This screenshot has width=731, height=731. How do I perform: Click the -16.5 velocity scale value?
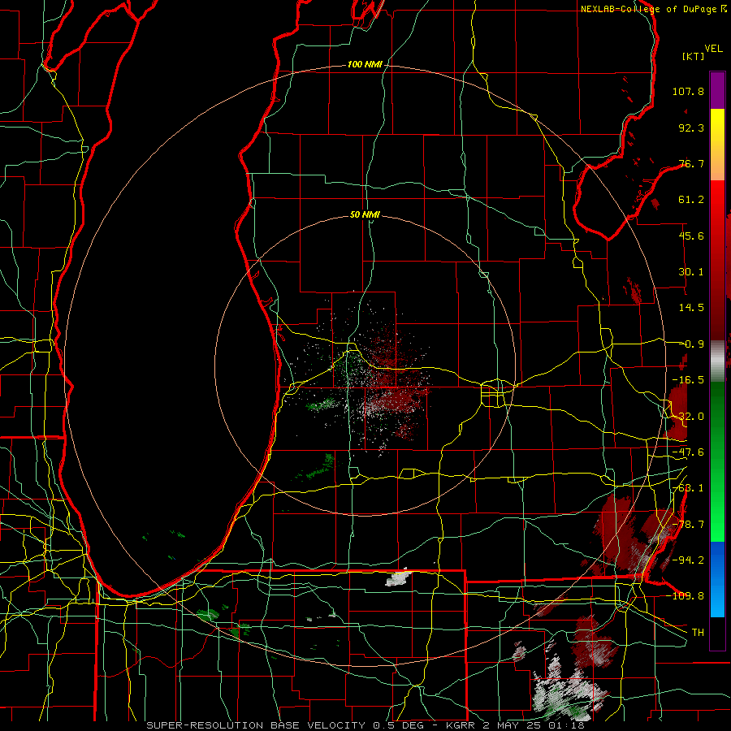coord(688,380)
